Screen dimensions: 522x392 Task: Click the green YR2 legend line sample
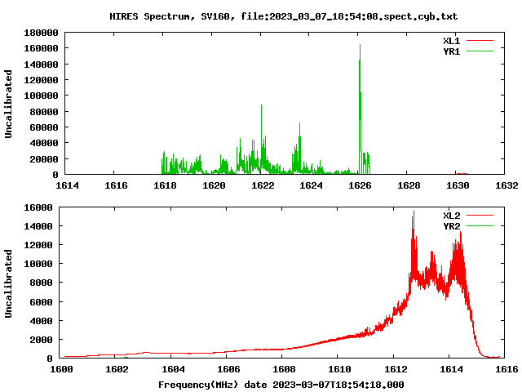click(480, 226)
